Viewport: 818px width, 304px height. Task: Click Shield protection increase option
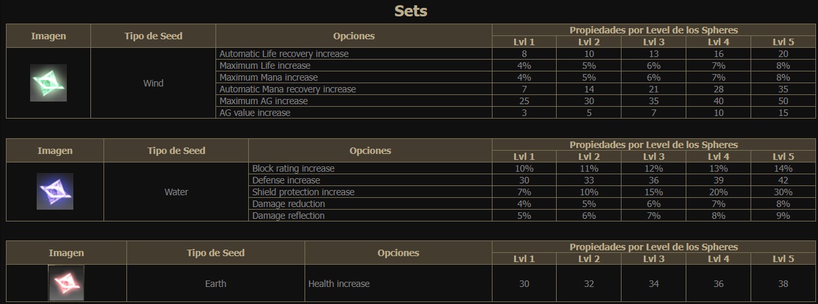pos(303,192)
